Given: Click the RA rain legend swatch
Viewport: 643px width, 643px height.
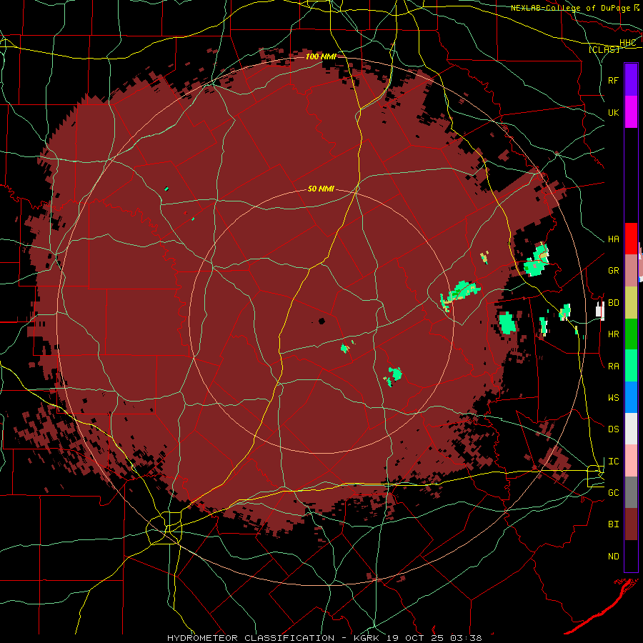Looking at the screenshot, I should pos(631,366).
